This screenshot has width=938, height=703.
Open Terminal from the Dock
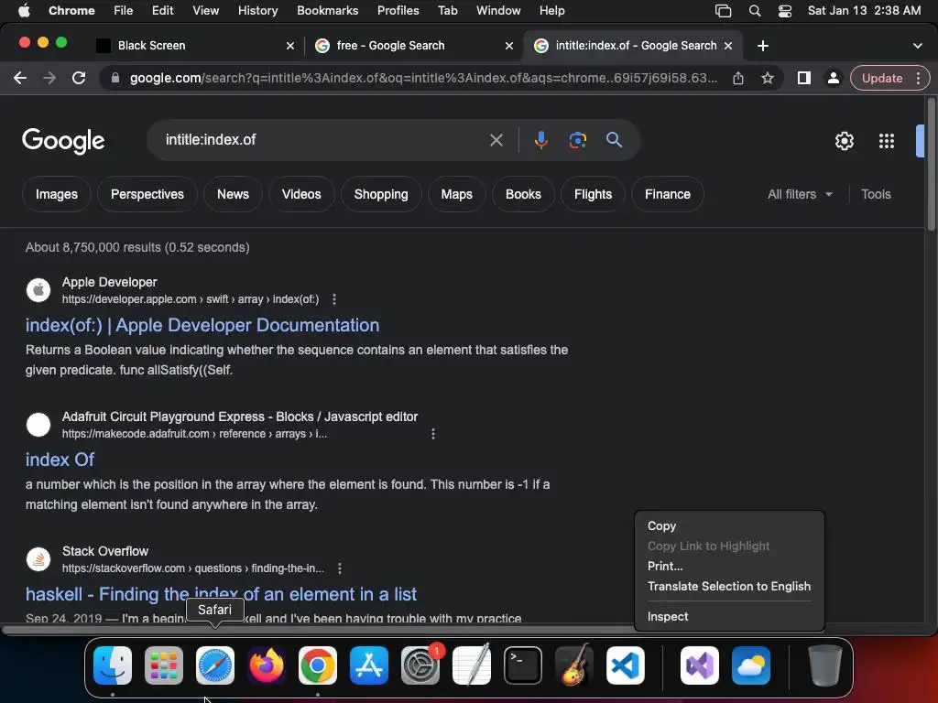523,665
